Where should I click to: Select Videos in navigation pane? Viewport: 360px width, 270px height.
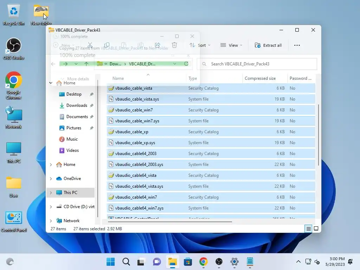pyautogui.click(x=72, y=150)
